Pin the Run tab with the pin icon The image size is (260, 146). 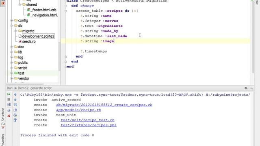[9, 110]
